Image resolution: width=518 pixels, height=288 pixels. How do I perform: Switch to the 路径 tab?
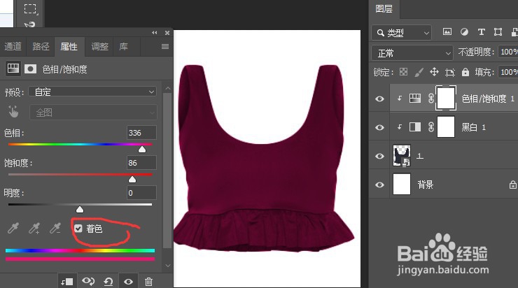point(41,47)
